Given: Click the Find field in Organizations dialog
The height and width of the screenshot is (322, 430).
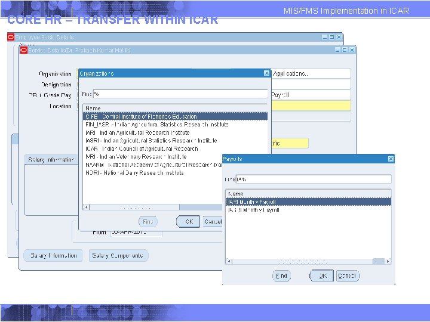Looking at the screenshot, I should click(x=180, y=94).
